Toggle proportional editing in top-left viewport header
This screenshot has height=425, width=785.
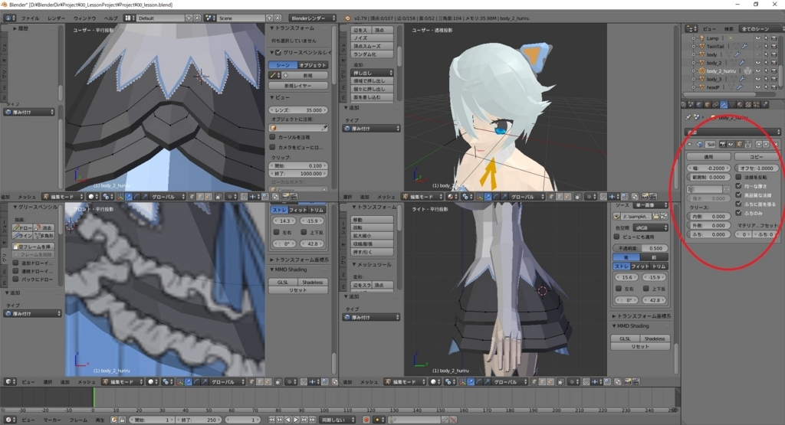230,197
